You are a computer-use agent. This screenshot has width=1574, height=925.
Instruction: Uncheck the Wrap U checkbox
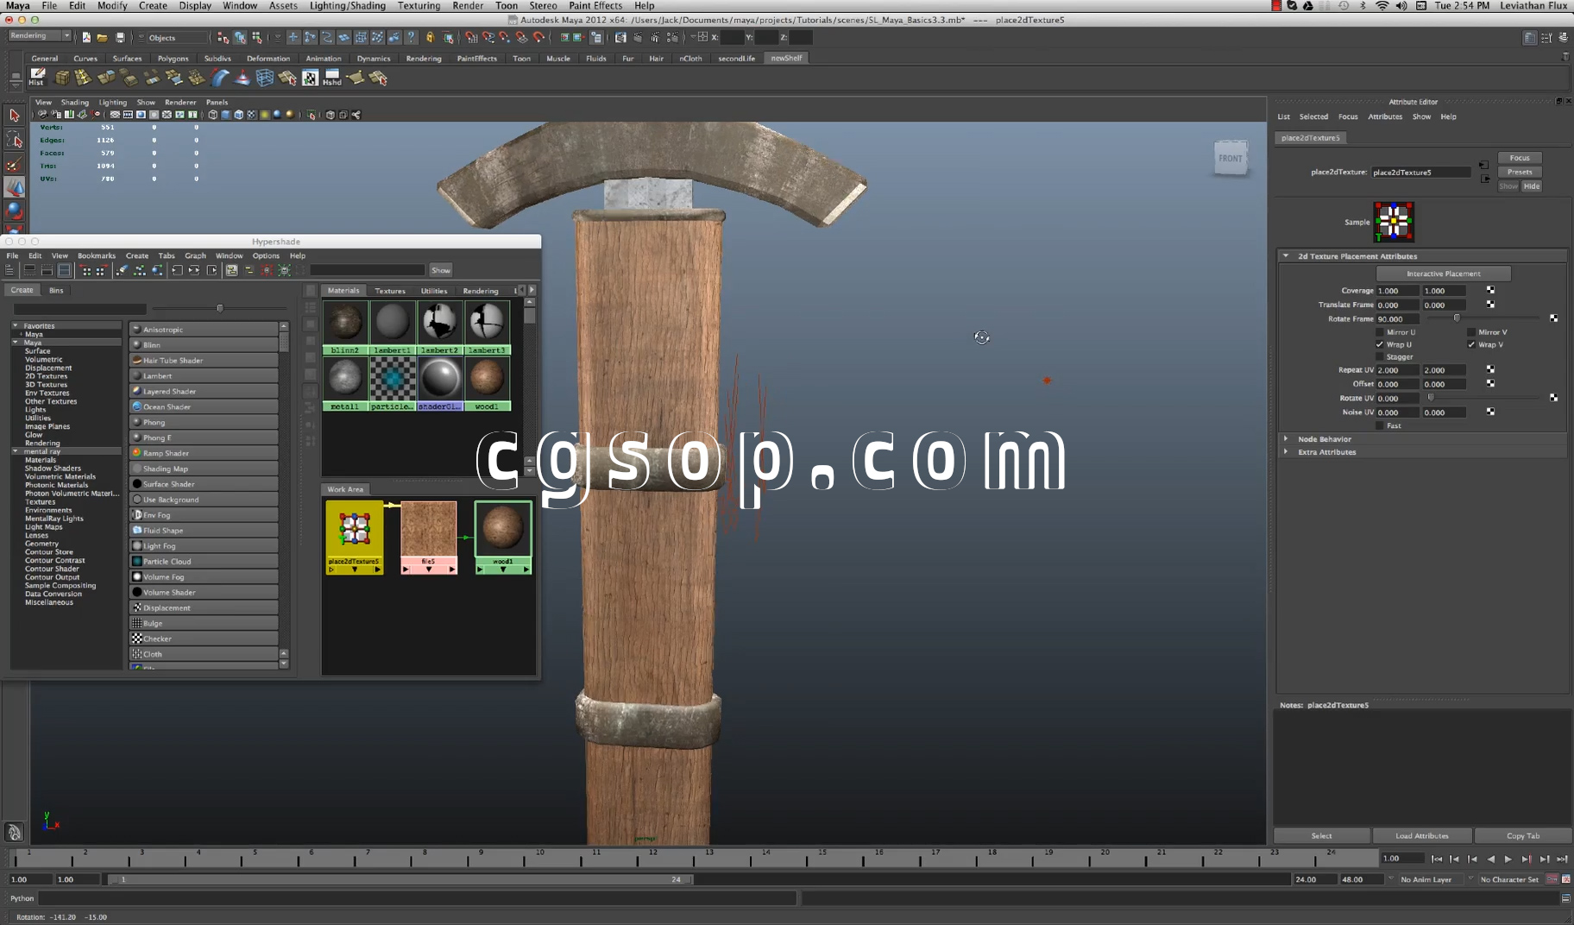click(x=1380, y=344)
